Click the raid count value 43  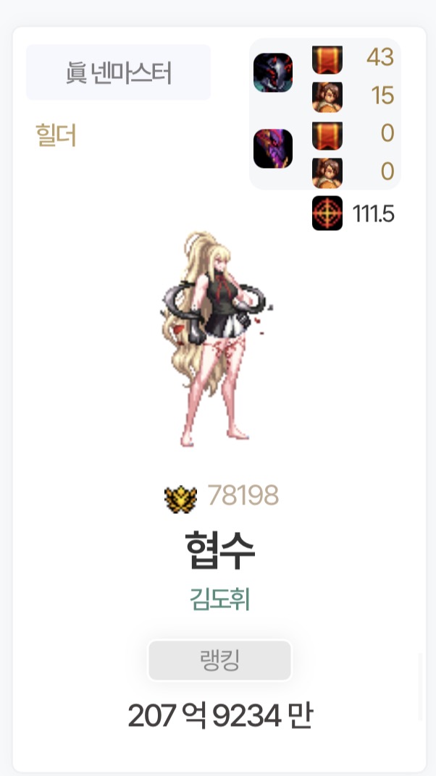click(x=380, y=57)
